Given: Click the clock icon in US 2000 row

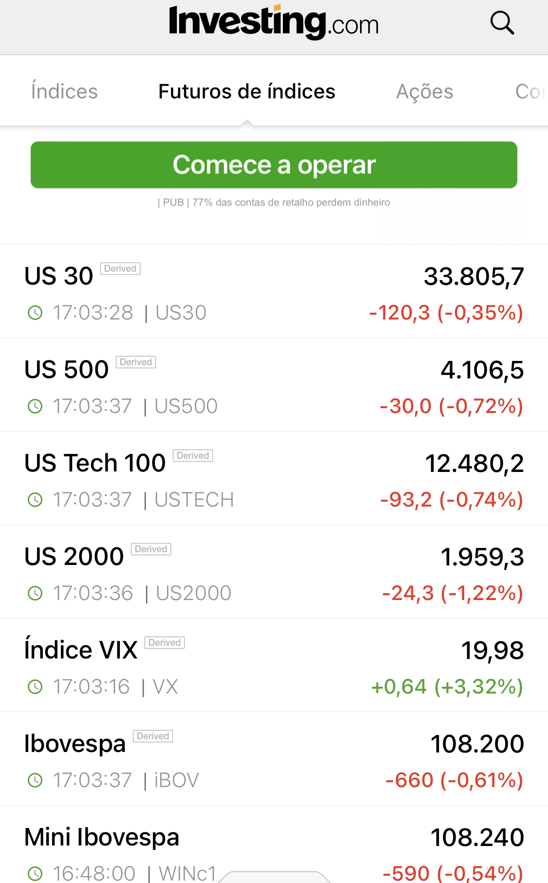Looking at the screenshot, I should coord(35,593).
